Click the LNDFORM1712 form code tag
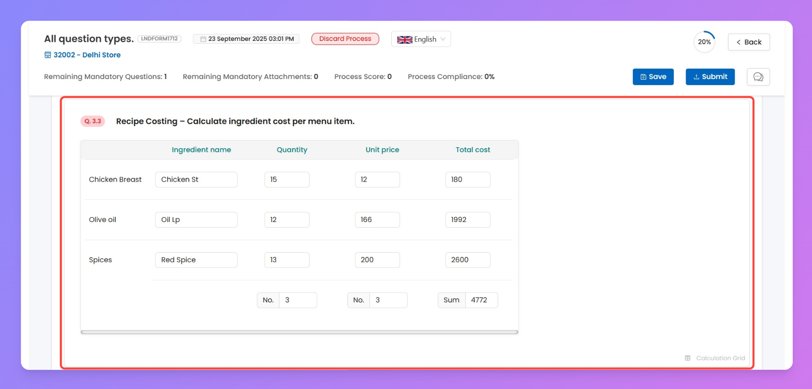This screenshot has height=389, width=812. [x=159, y=39]
